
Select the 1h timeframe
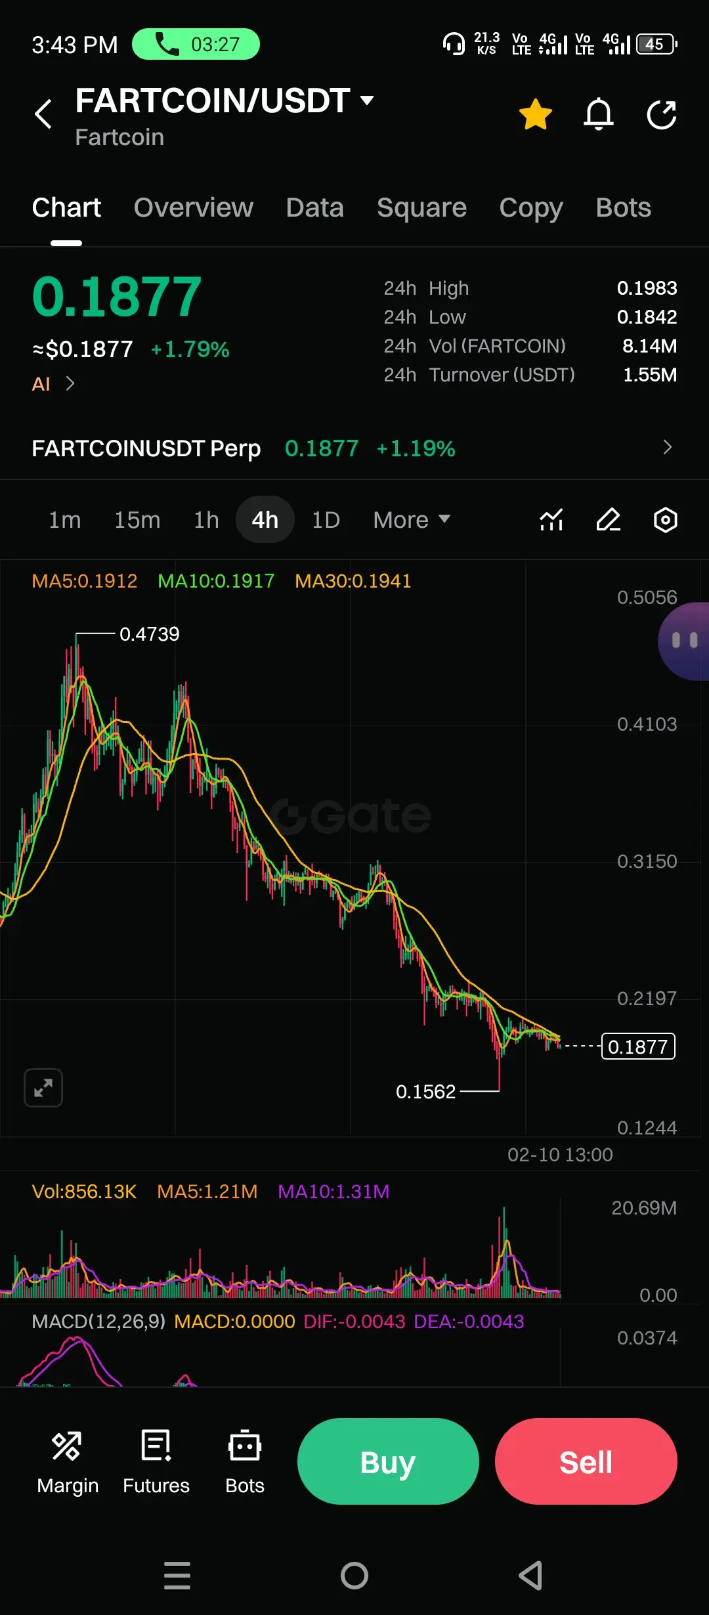click(206, 520)
